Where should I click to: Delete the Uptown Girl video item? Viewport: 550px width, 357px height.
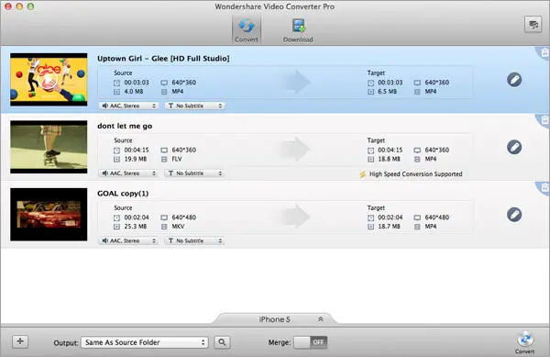tap(544, 52)
